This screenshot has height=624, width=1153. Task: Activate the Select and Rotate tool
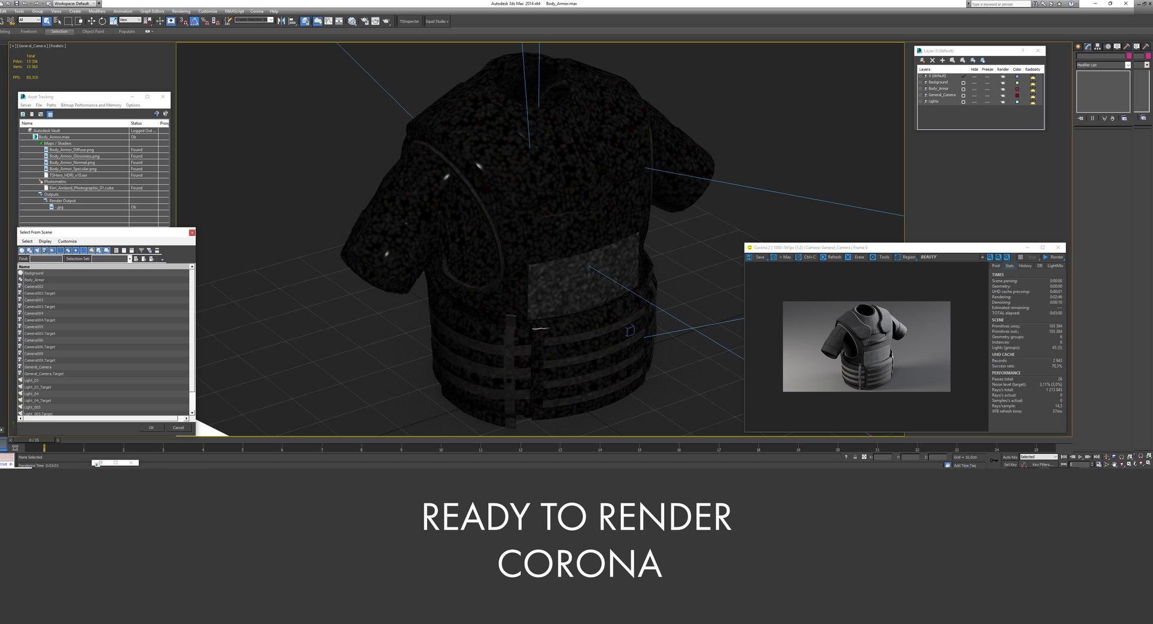click(102, 21)
